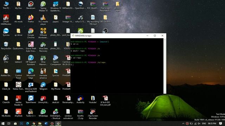Launch Microsoft Edge desktop shortcut

[31, 73]
